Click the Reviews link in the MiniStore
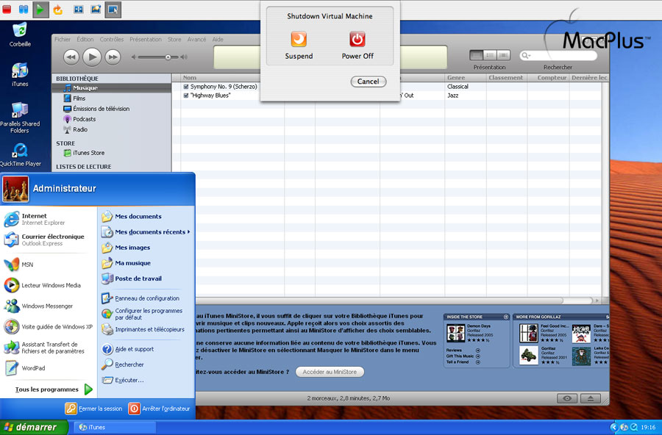The image size is (662, 435). [x=454, y=350]
